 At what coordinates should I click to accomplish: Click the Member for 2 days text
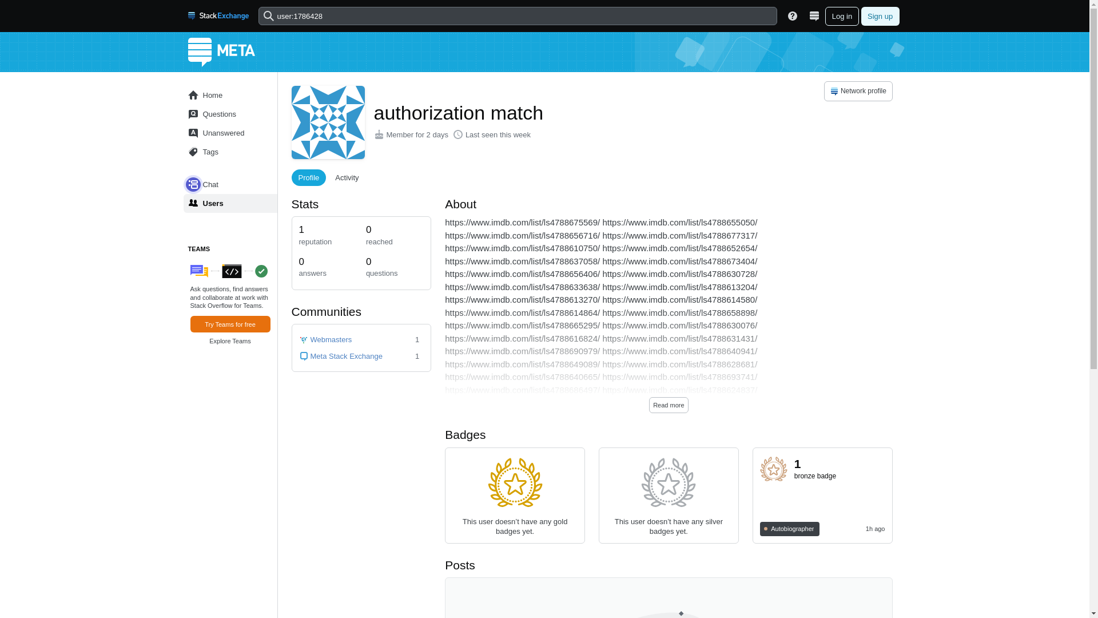417,135
